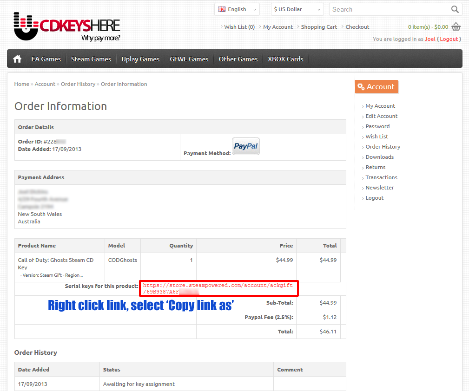Click the Order Information breadcrumb
Image resolution: width=469 pixels, height=391 pixels.
point(124,84)
